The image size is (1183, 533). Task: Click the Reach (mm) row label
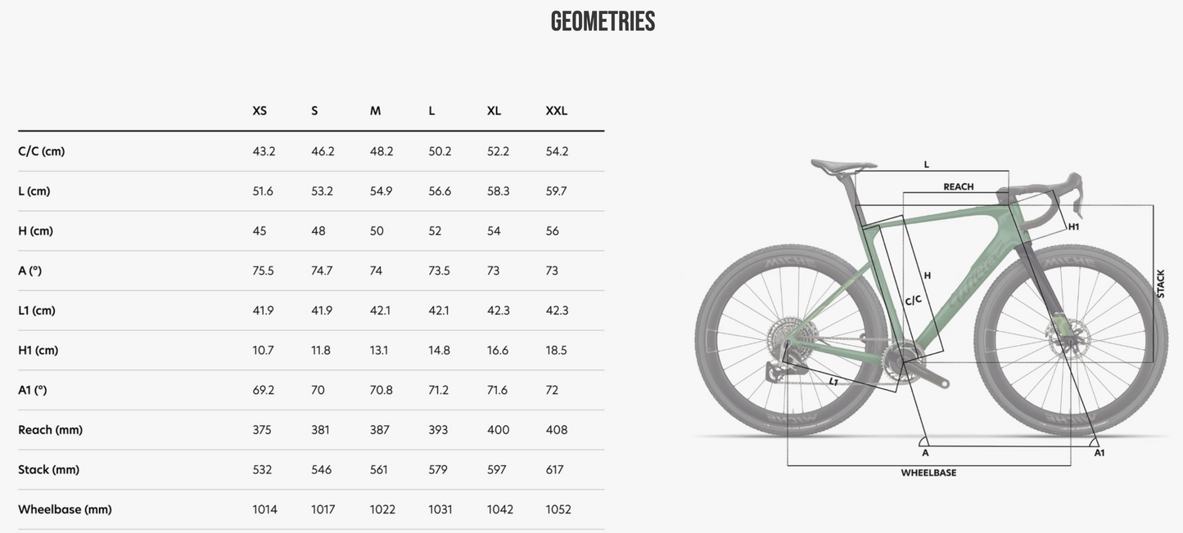pos(50,430)
